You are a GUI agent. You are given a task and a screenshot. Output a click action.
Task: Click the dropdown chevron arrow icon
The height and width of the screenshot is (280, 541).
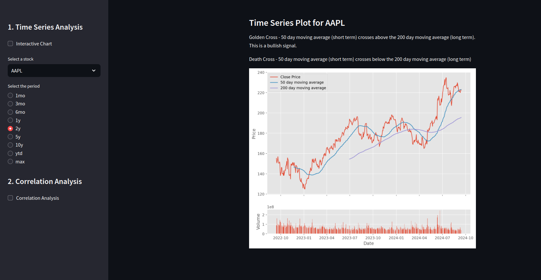coord(94,71)
